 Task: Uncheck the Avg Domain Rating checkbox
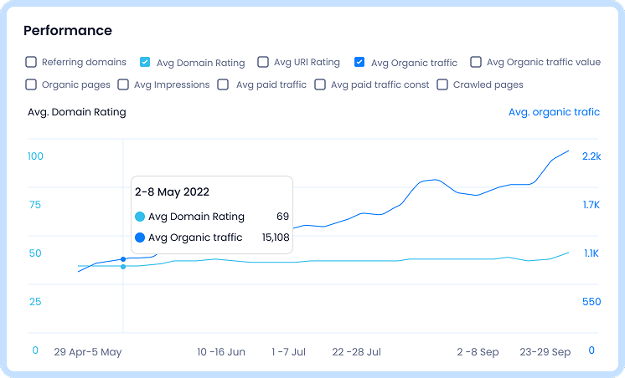[145, 62]
